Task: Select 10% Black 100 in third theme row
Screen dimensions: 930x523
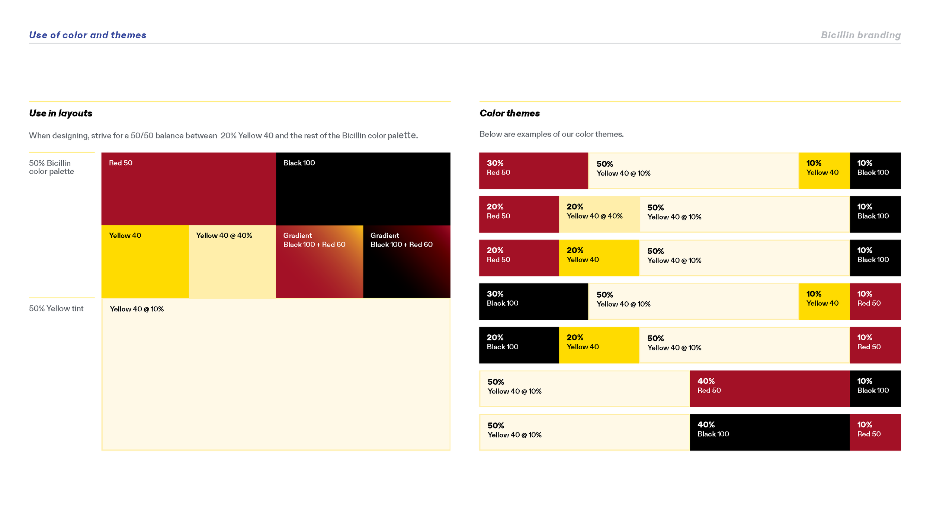Action: click(x=875, y=258)
